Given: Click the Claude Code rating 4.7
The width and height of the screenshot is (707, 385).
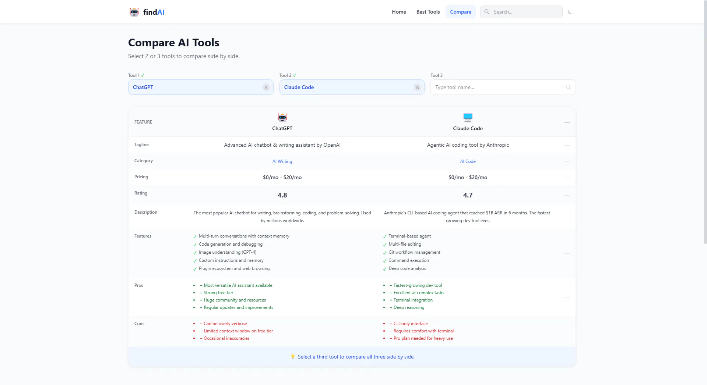Looking at the screenshot, I should pos(468,195).
